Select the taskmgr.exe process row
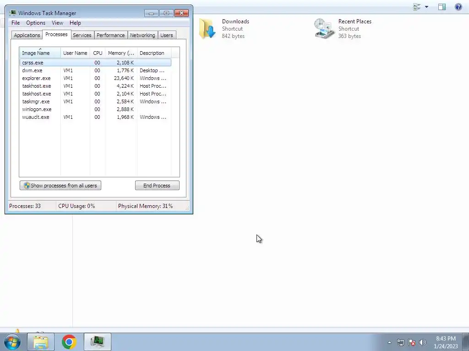This screenshot has width=469, height=351. coord(95,101)
